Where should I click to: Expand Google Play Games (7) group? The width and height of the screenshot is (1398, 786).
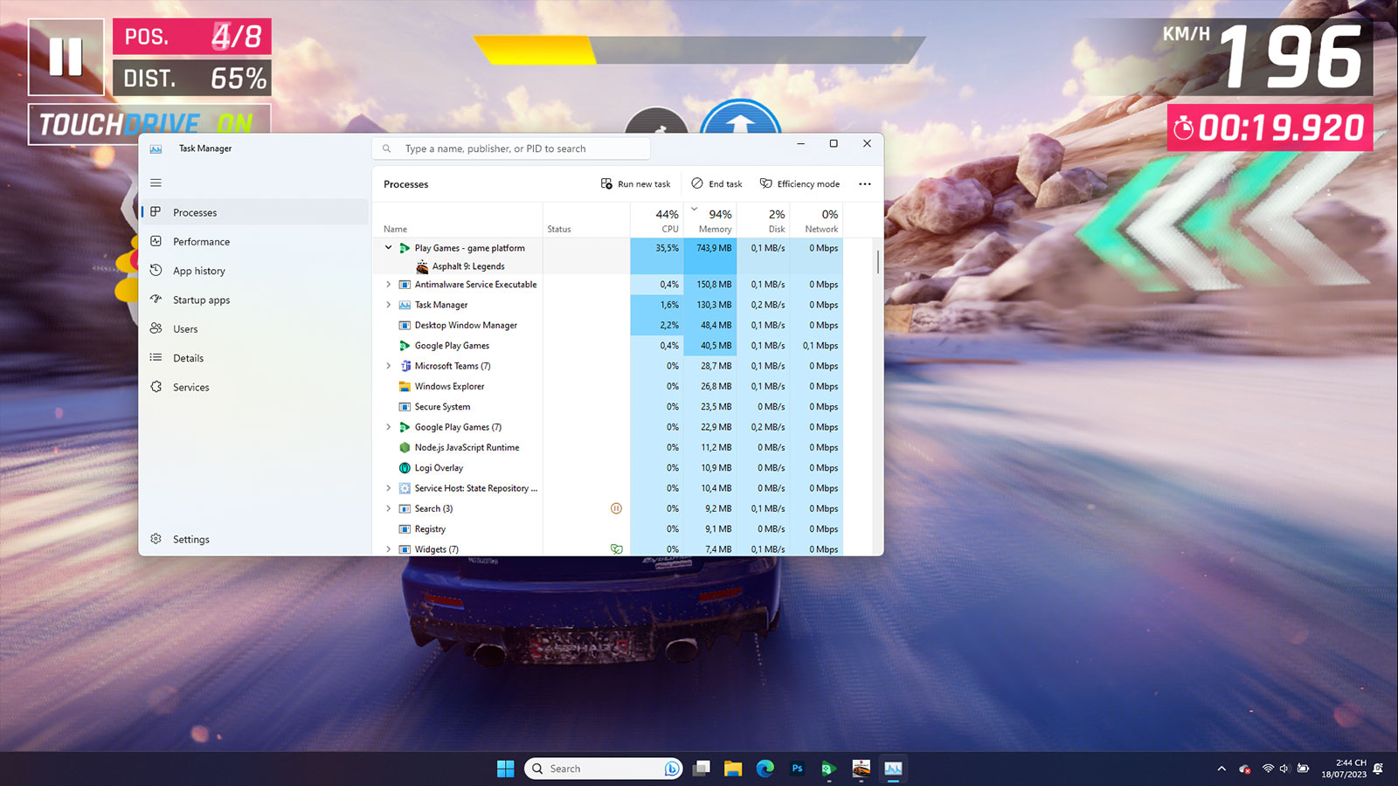(x=388, y=427)
